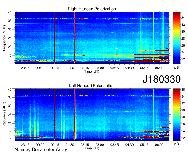Click "23:15" time tick on Left Handed plot
This screenshot has height=153, width=188.
pyautogui.click(x=25, y=145)
